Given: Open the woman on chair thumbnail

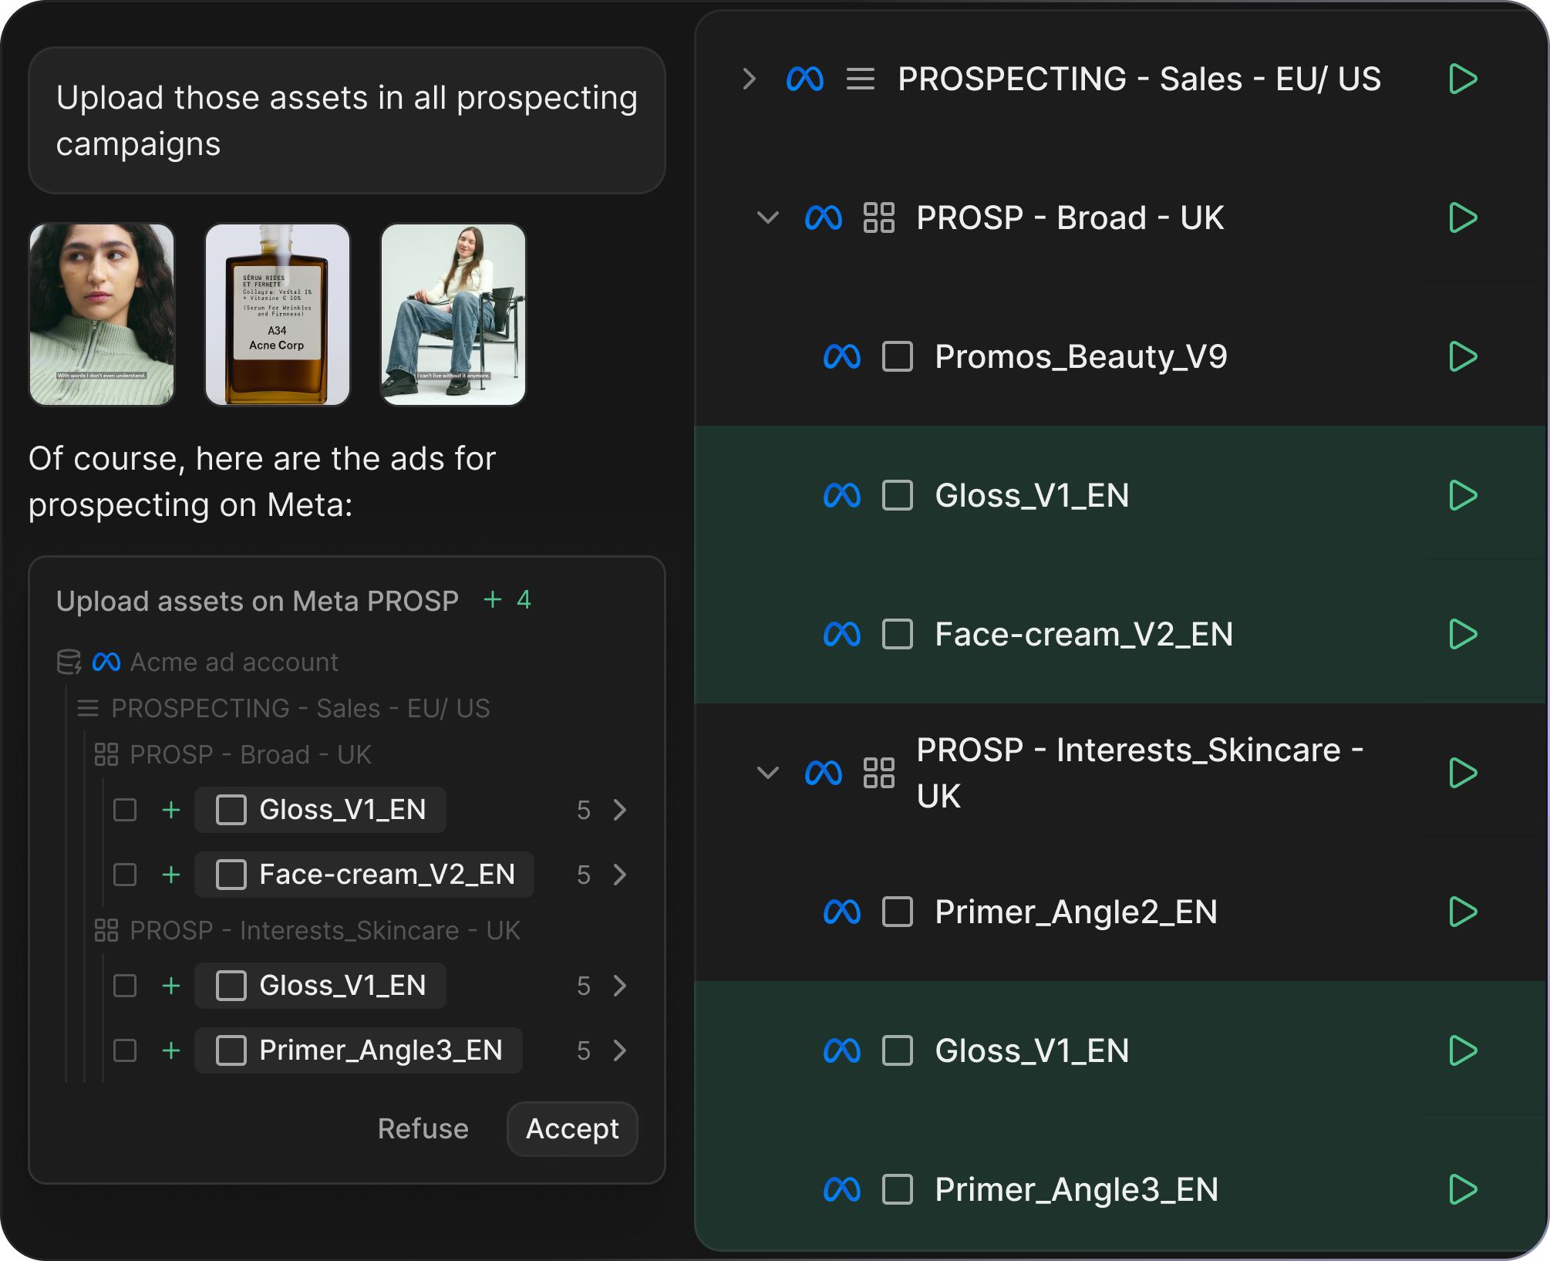Looking at the screenshot, I should (453, 315).
